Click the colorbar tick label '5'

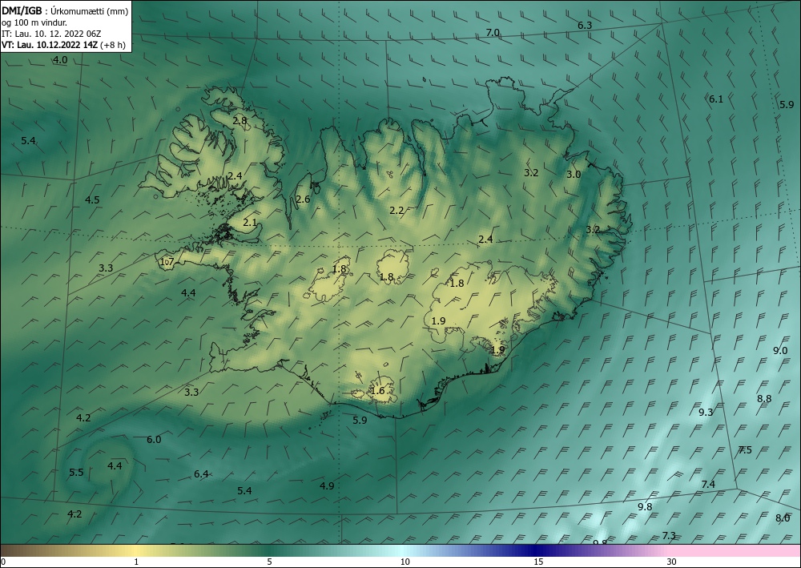269,562
